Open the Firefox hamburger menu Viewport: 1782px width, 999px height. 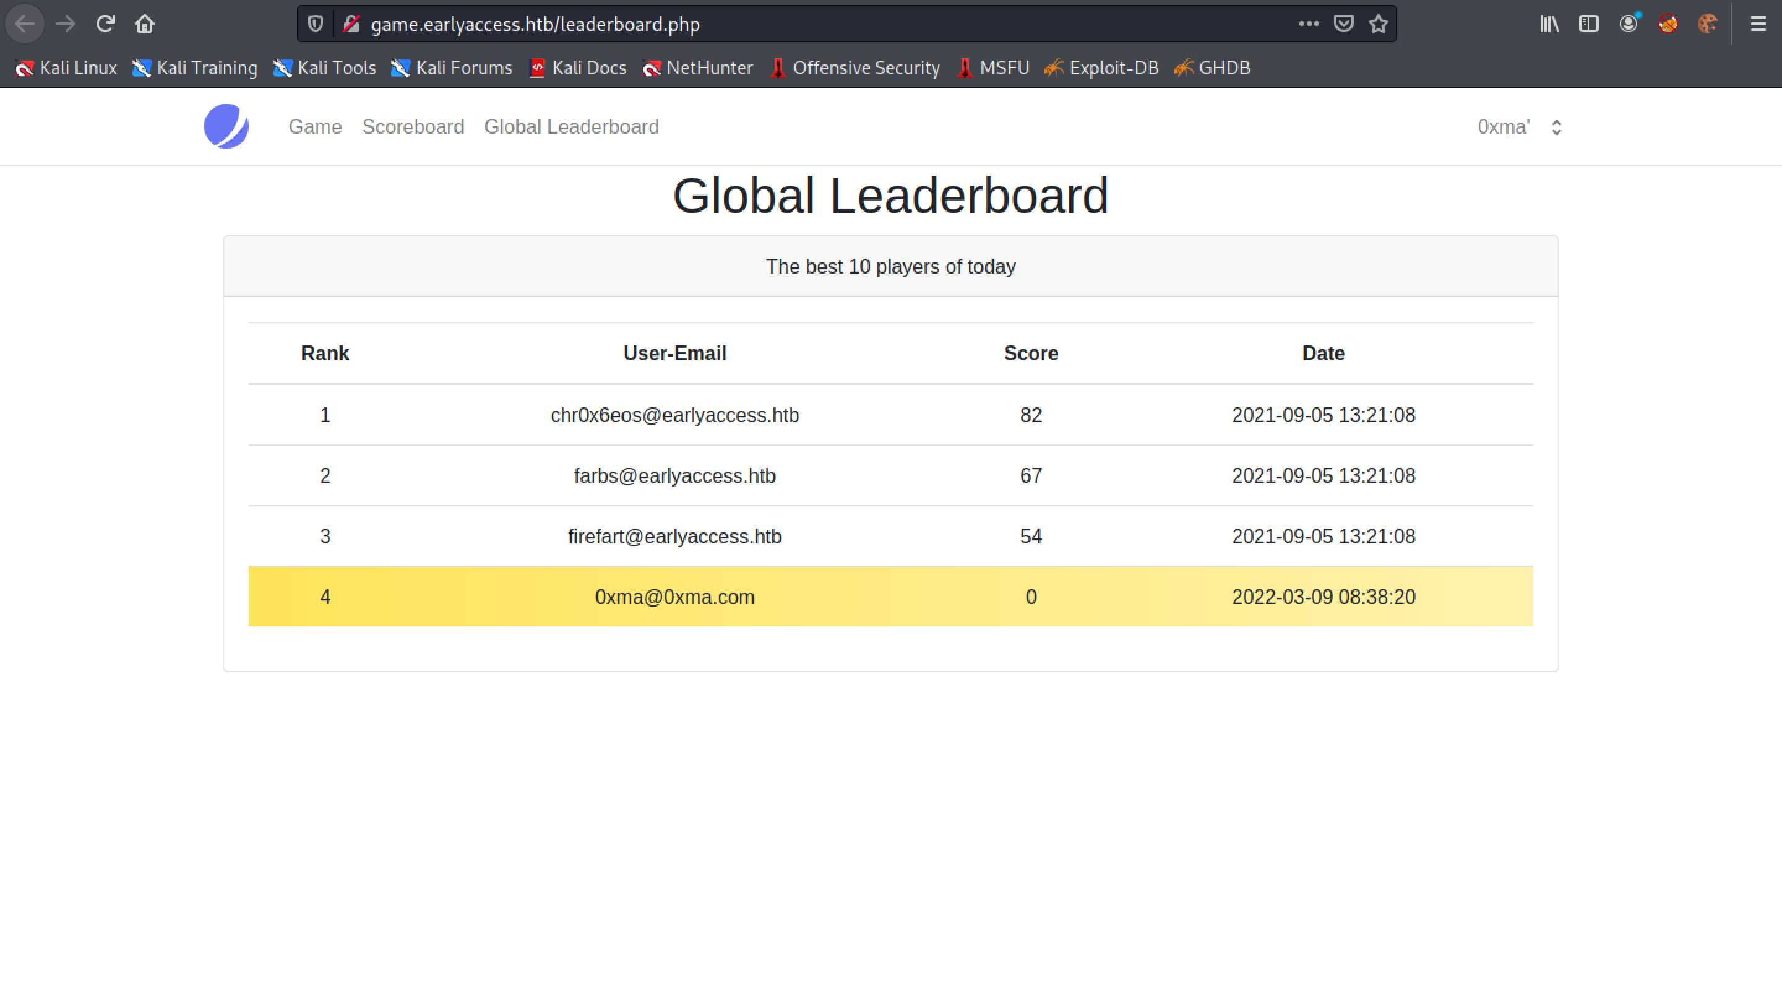point(1758,24)
